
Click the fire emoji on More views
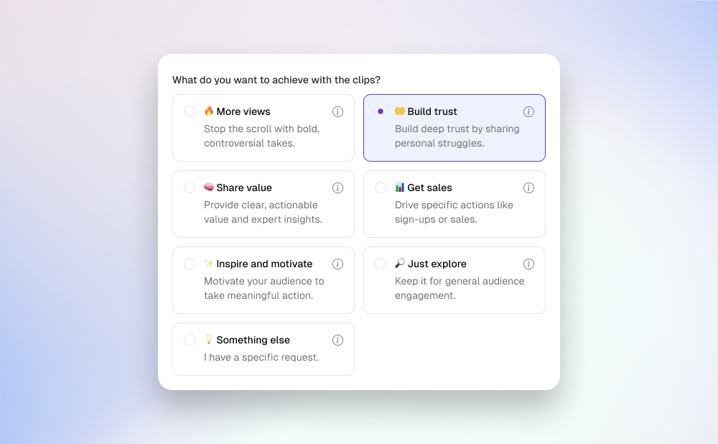(209, 111)
